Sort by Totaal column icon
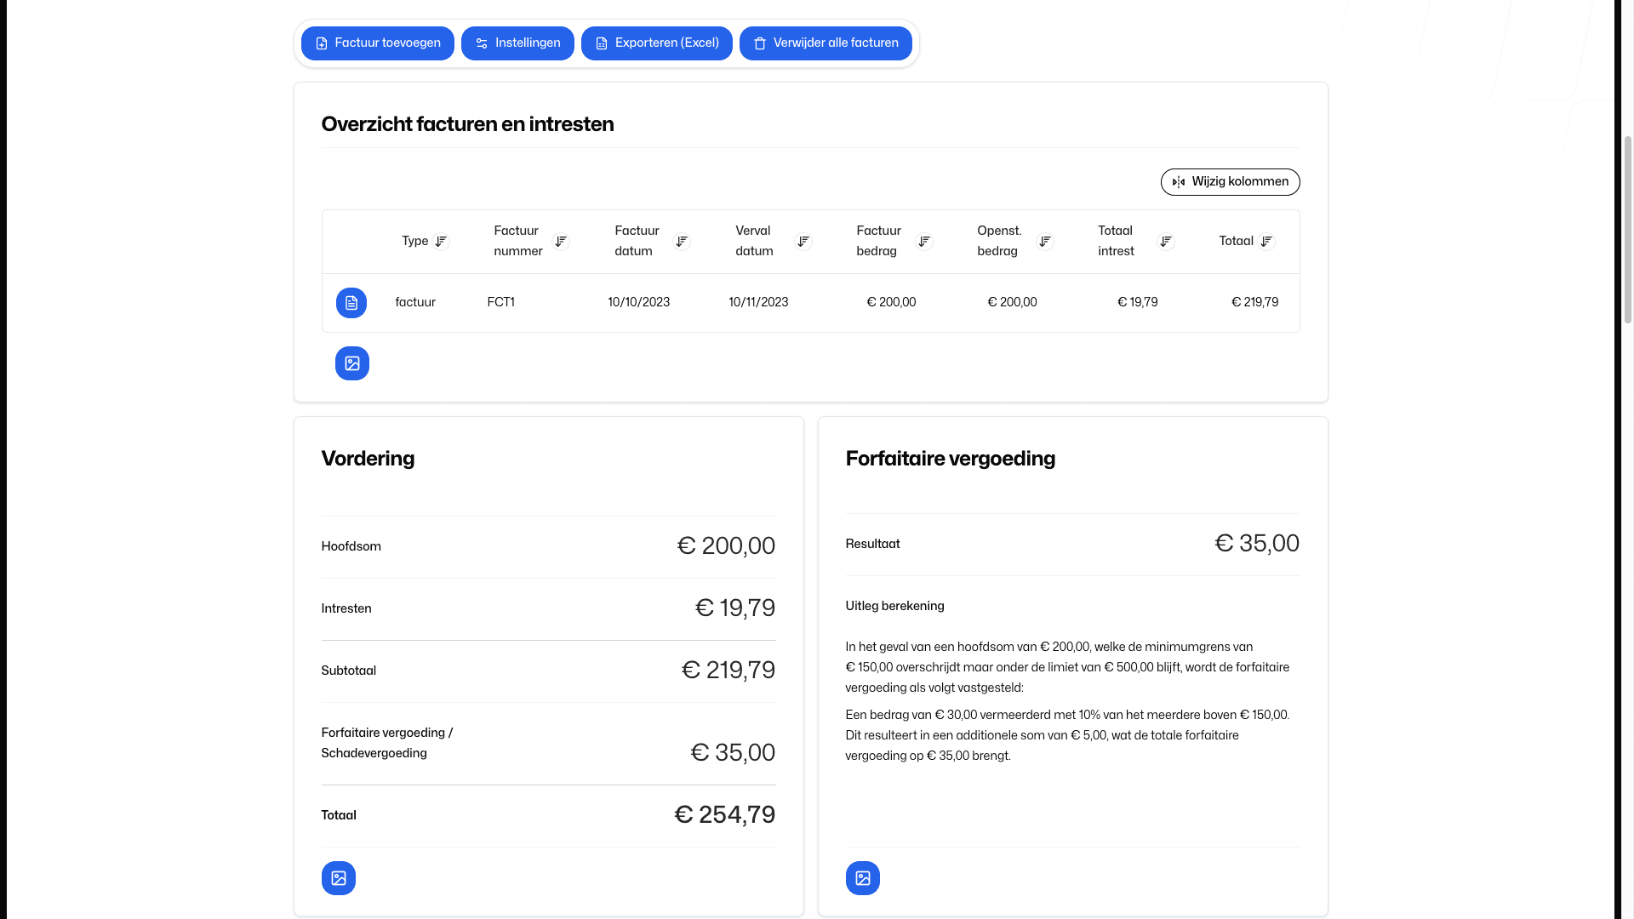Image resolution: width=1634 pixels, height=919 pixels. tap(1266, 242)
